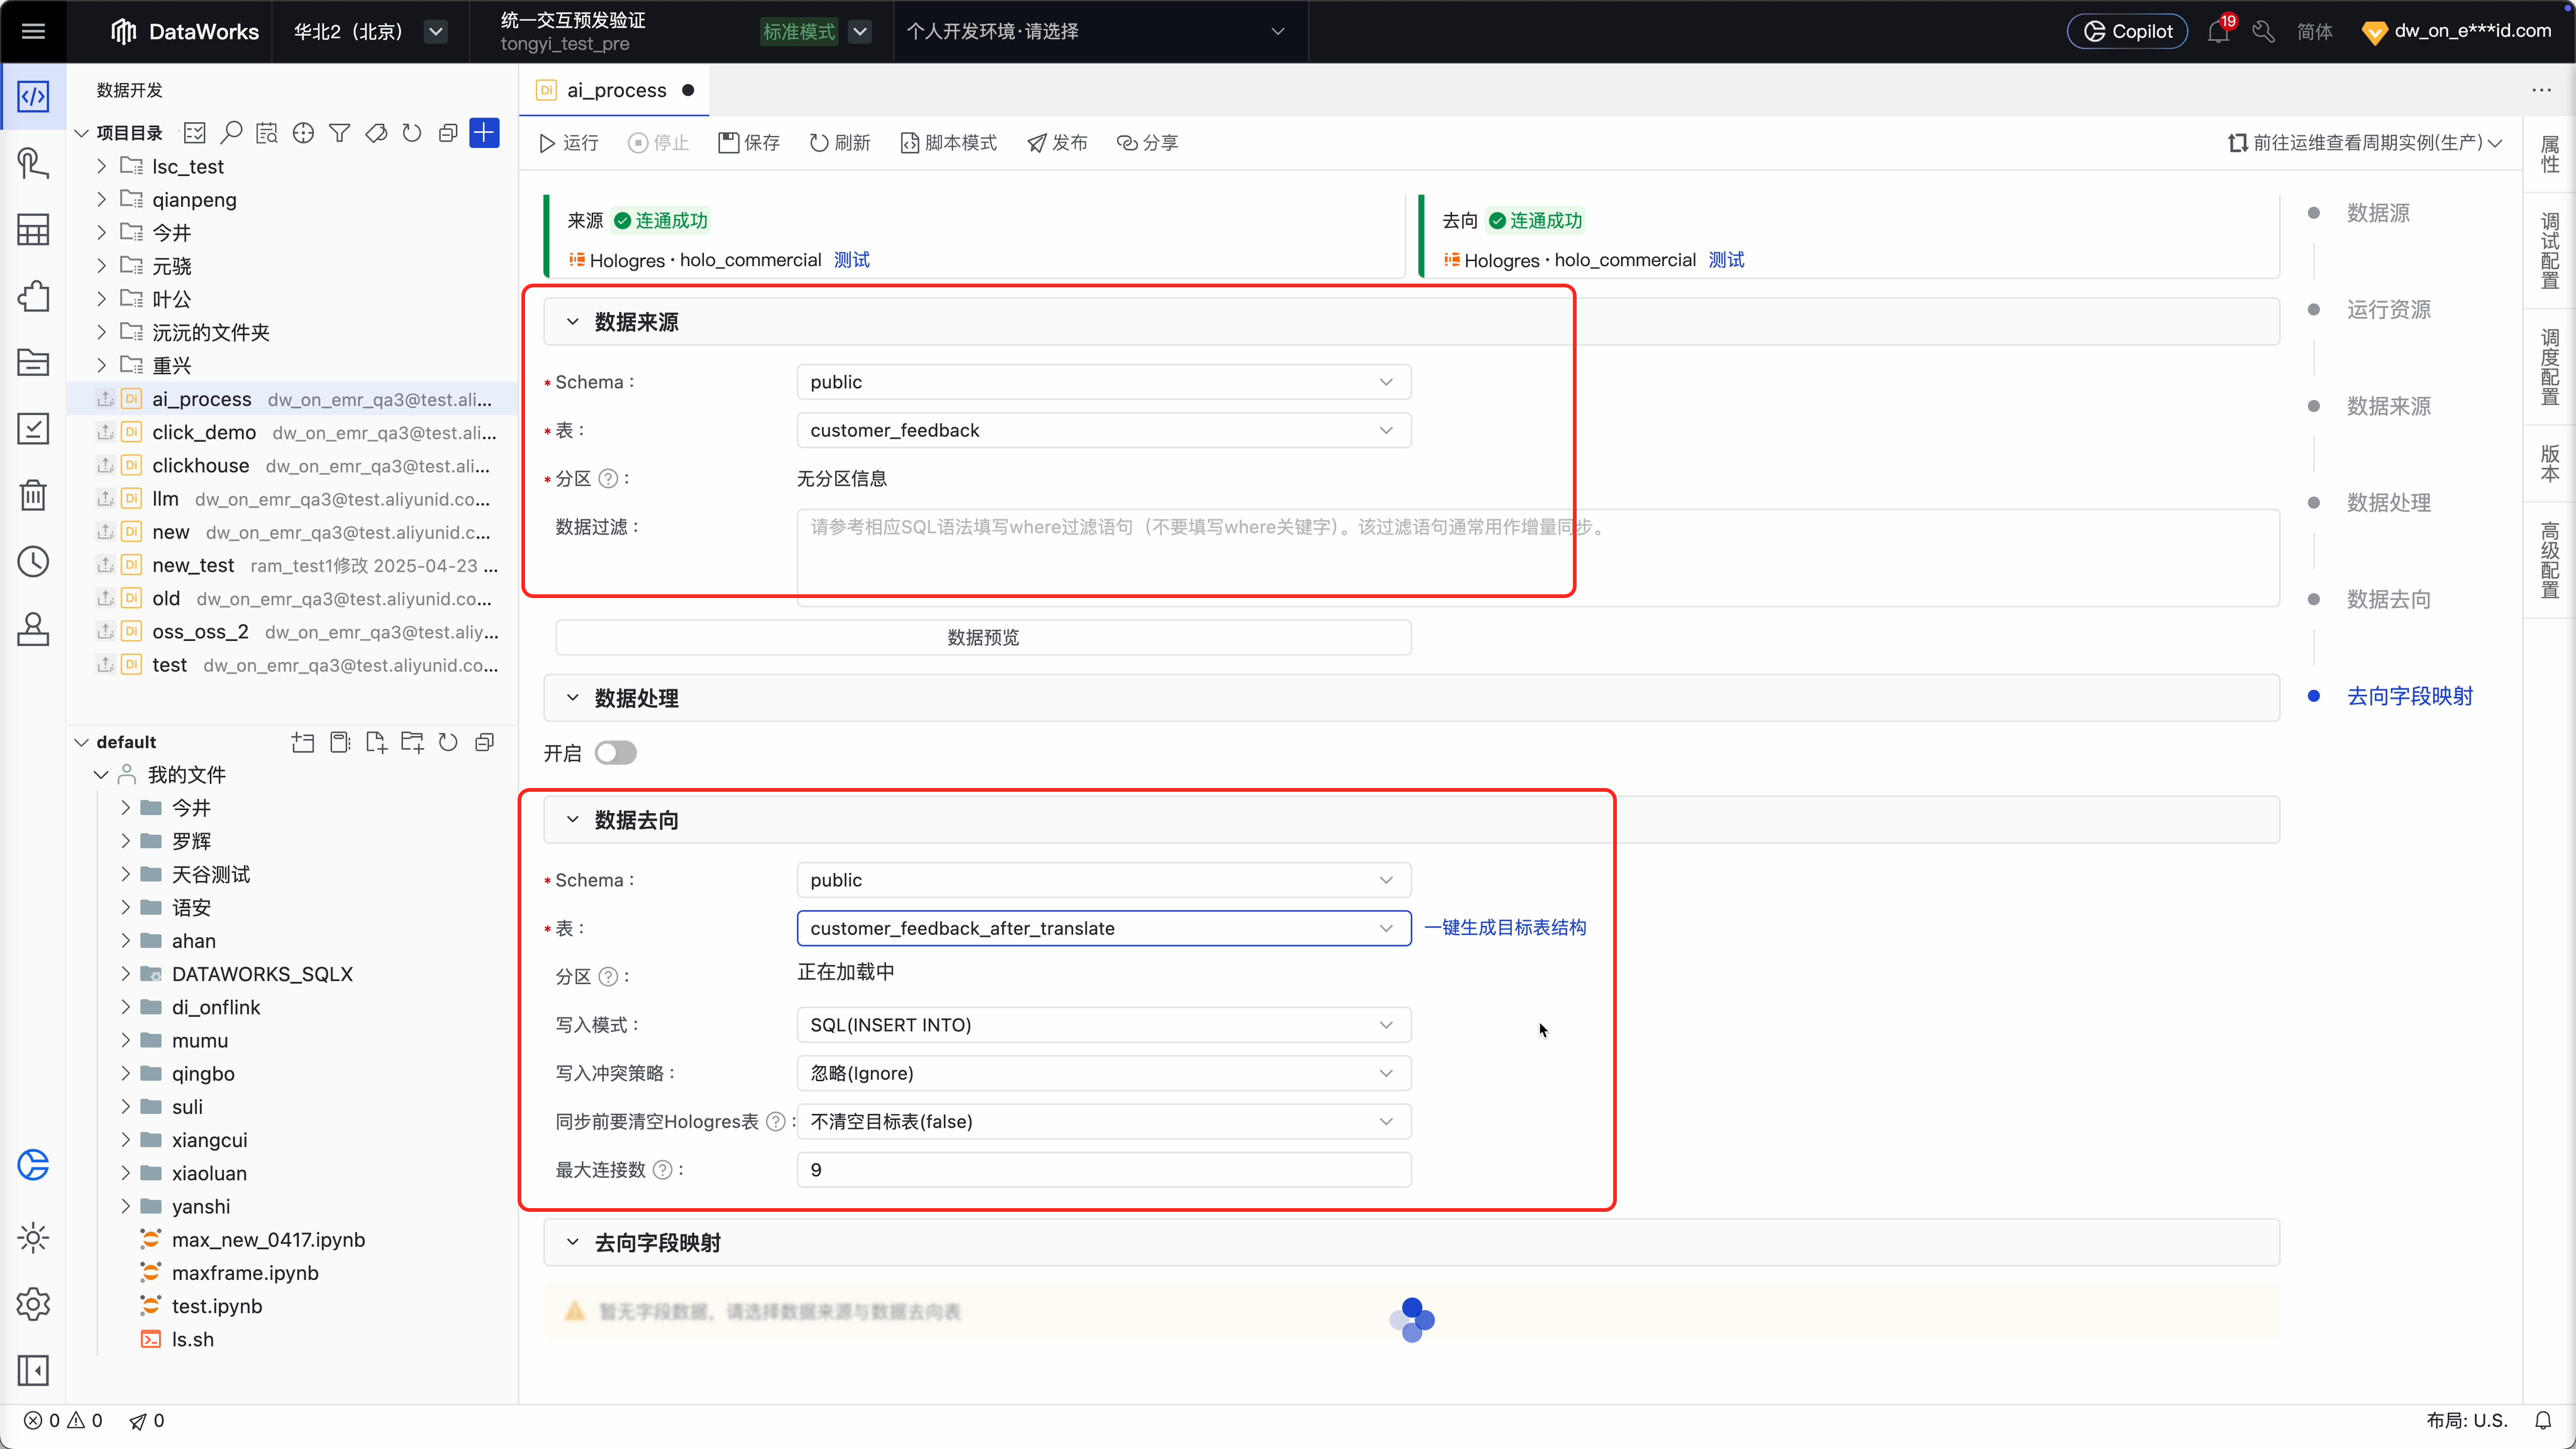This screenshot has height=1449, width=2576.
Task: Open the notification bell with badge 19
Action: point(2217,32)
